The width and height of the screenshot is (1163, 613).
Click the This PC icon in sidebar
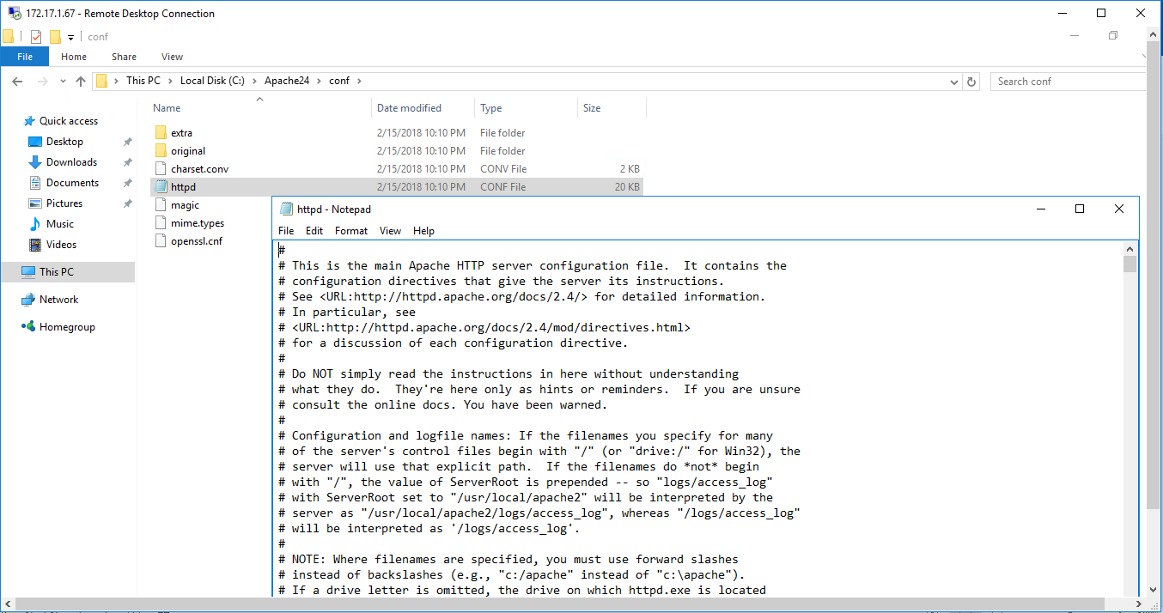pyautogui.click(x=29, y=272)
